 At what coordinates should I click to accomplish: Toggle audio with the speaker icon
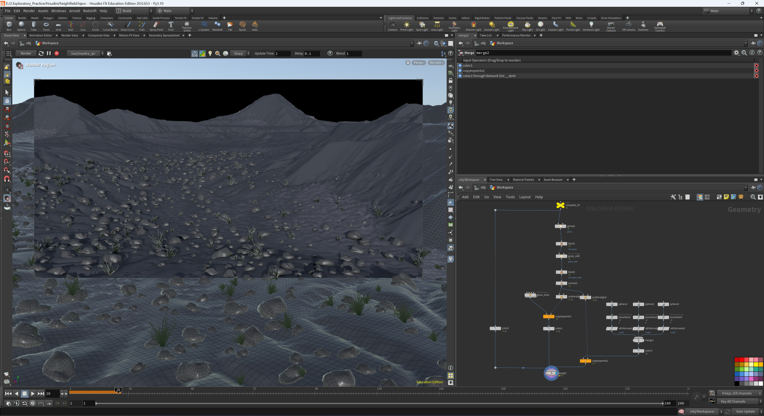[16, 403]
